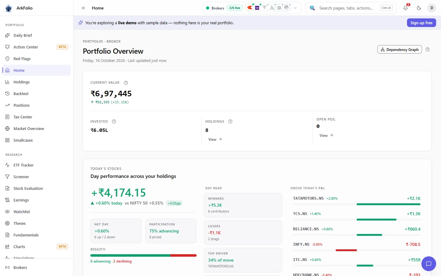Click the info icon next to Invested
The height and width of the screenshot is (276, 441).
[114, 121]
